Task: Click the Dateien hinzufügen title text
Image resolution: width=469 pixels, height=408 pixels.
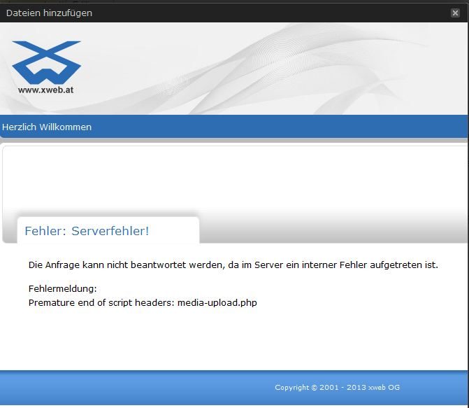Action: click(x=49, y=13)
